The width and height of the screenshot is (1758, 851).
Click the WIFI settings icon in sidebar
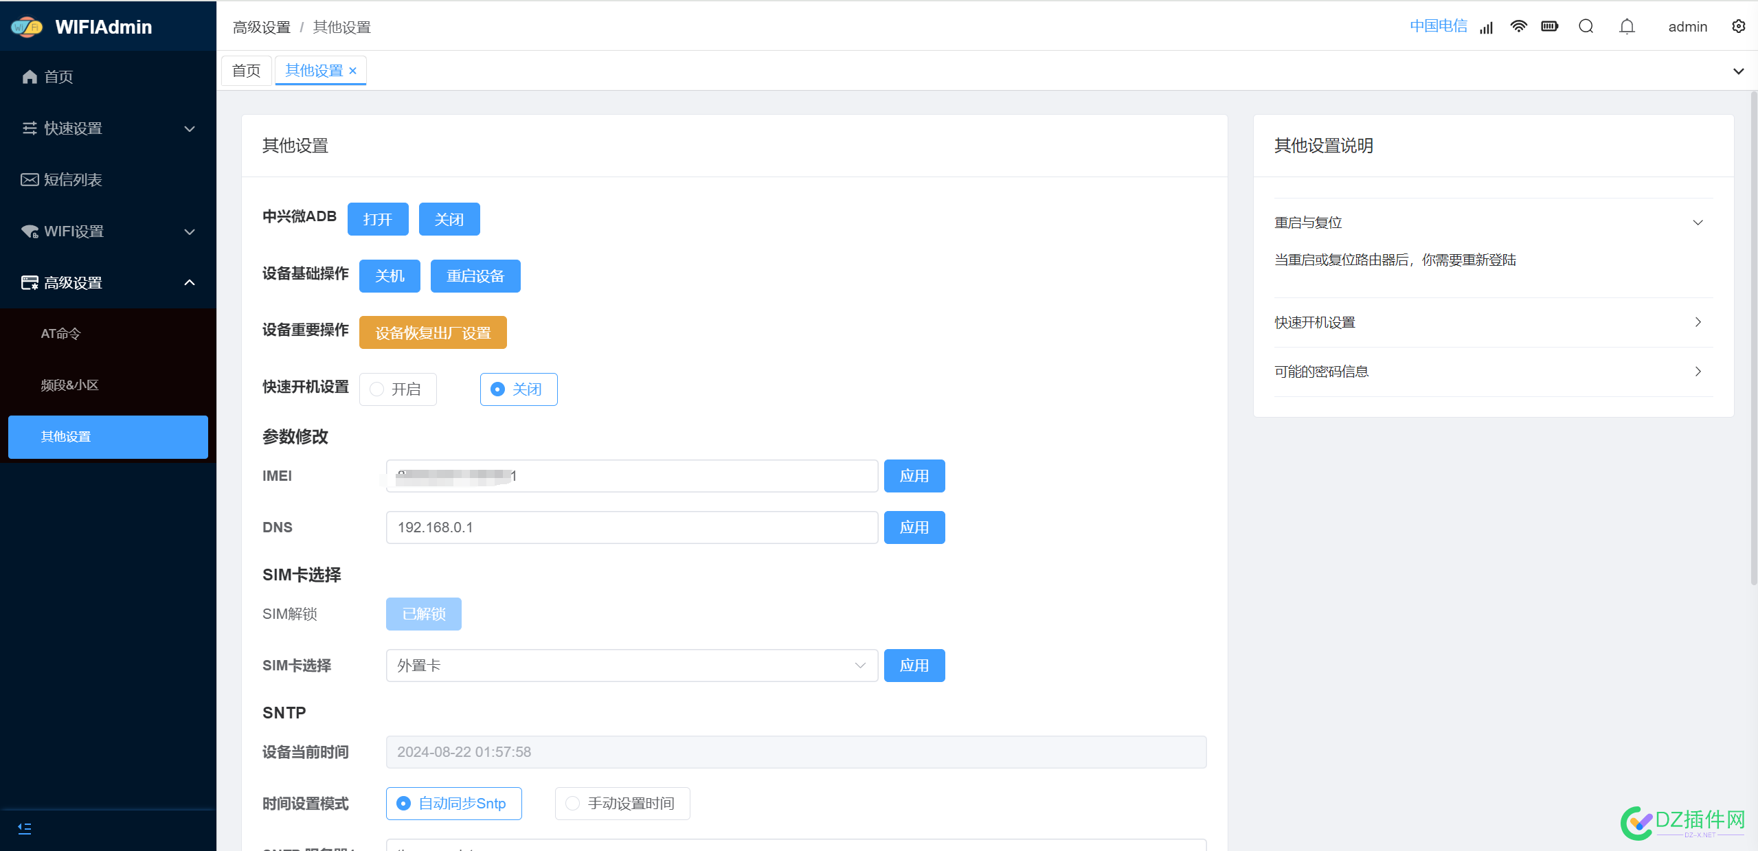[x=30, y=231]
